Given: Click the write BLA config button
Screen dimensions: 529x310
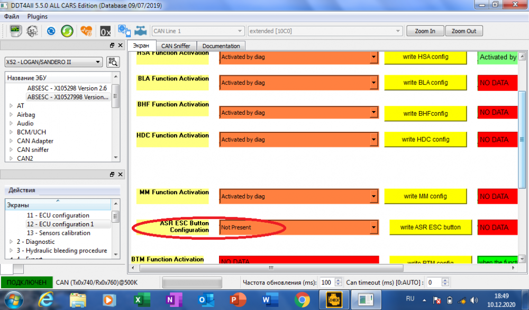Looking at the screenshot, I should click(425, 83).
